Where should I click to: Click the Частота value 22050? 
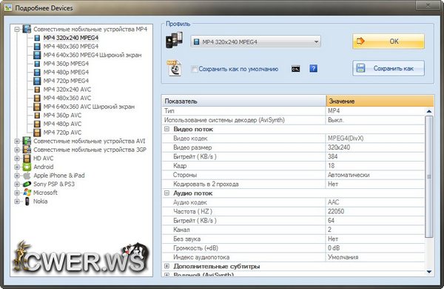336,211
